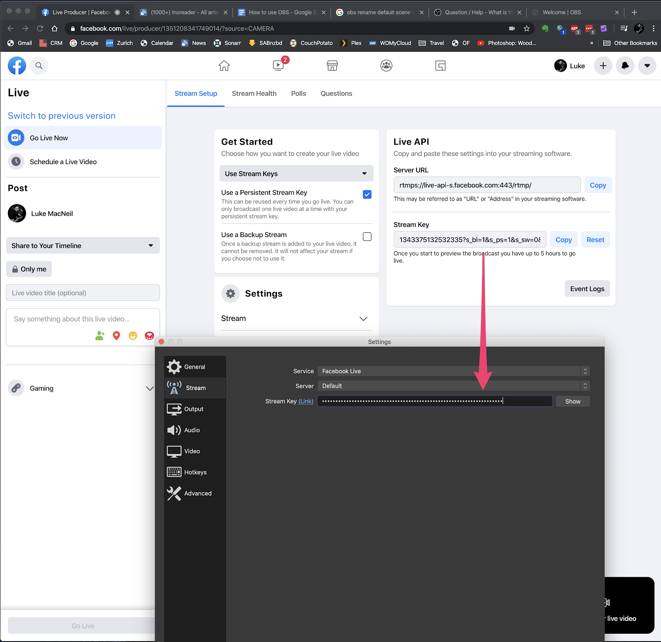Viewport: 661px width, 642px height.
Task: Open Event Logs
Action: pyautogui.click(x=587, y=289)
